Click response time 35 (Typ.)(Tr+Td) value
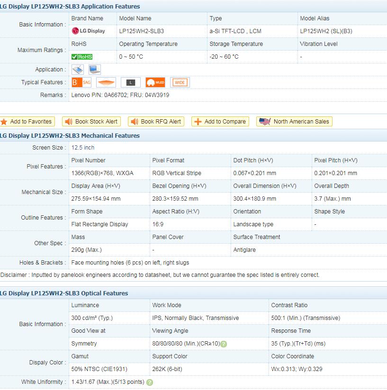Image resolution: width=387 pixels, height=390 pixels. click(298, 344)
